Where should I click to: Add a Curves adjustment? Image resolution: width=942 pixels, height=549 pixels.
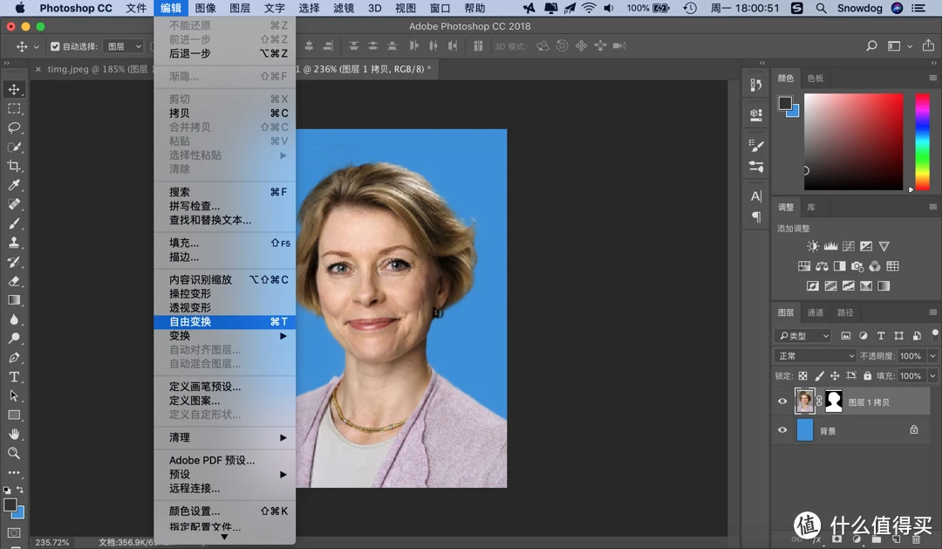(849, 246)
